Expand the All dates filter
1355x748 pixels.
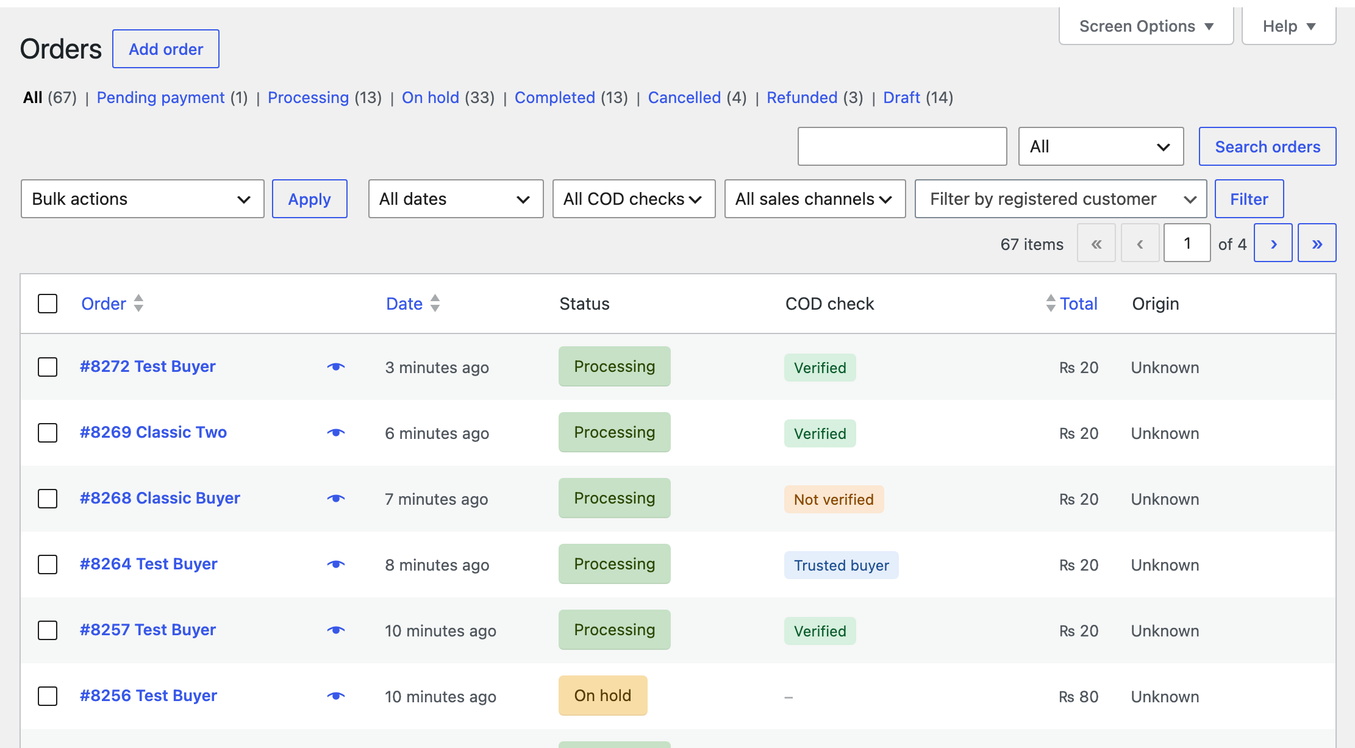(x=456, y=199)
